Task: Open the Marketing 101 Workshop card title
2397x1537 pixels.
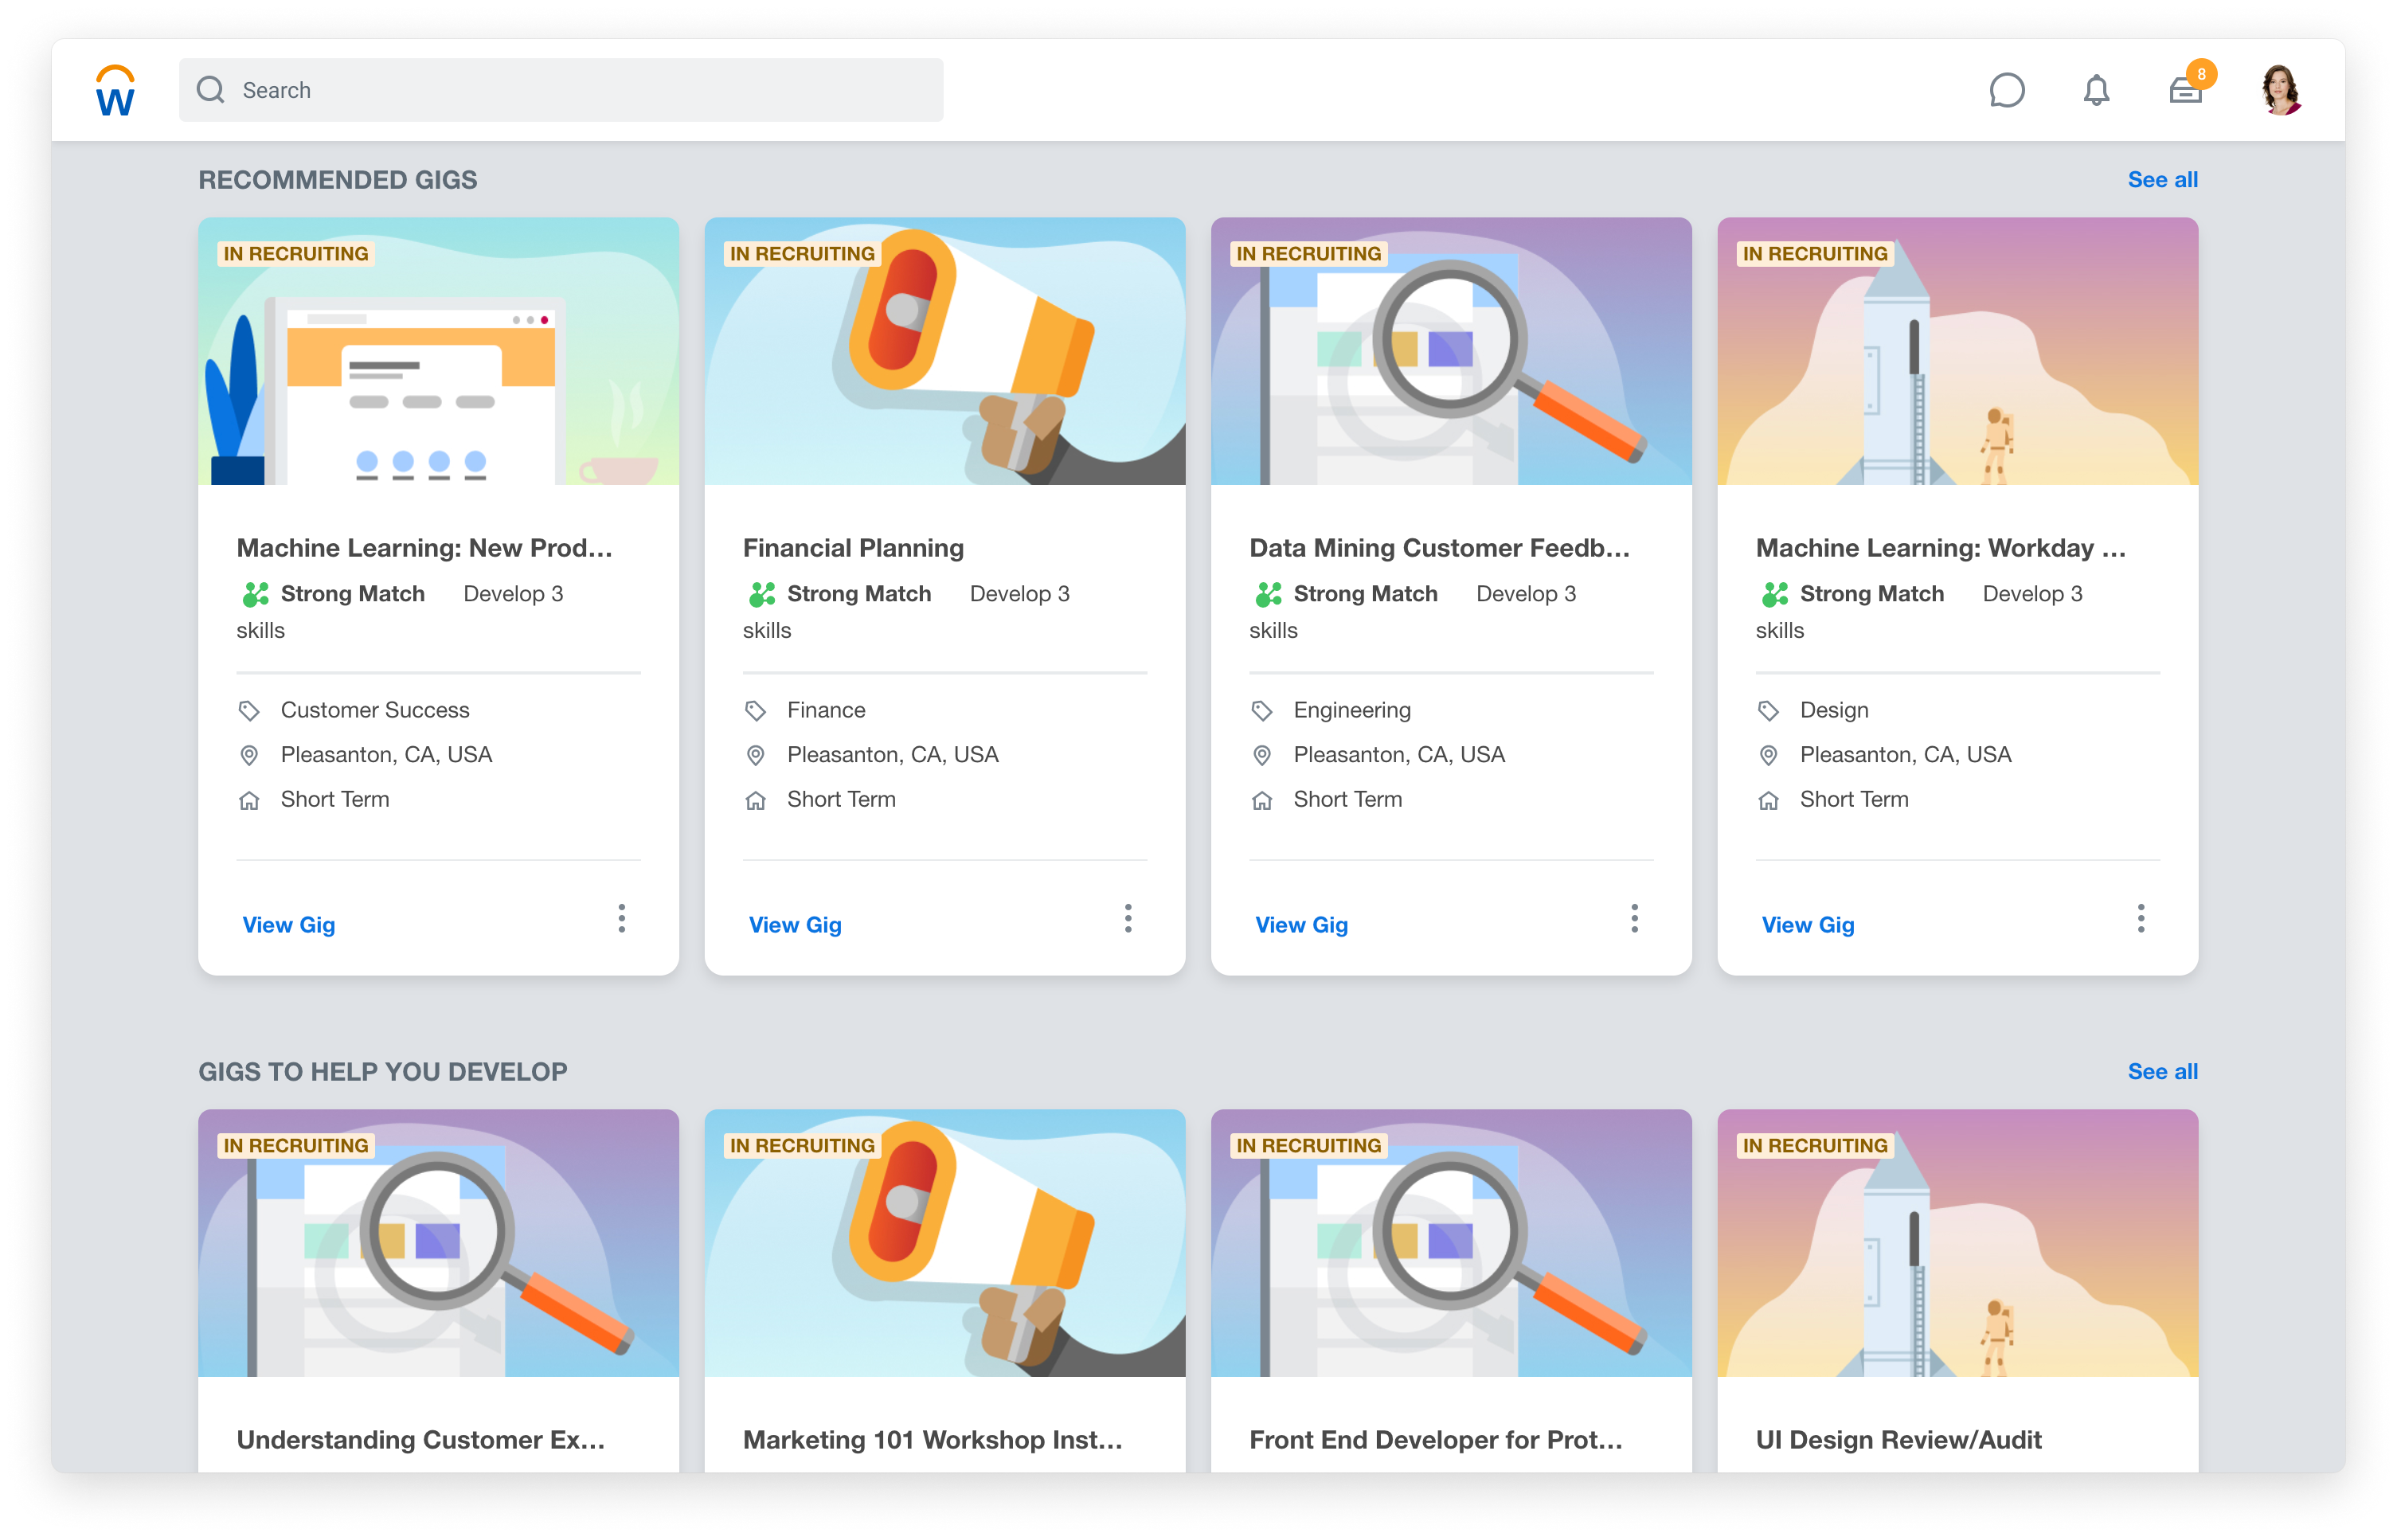Action: coord(932,1440)
